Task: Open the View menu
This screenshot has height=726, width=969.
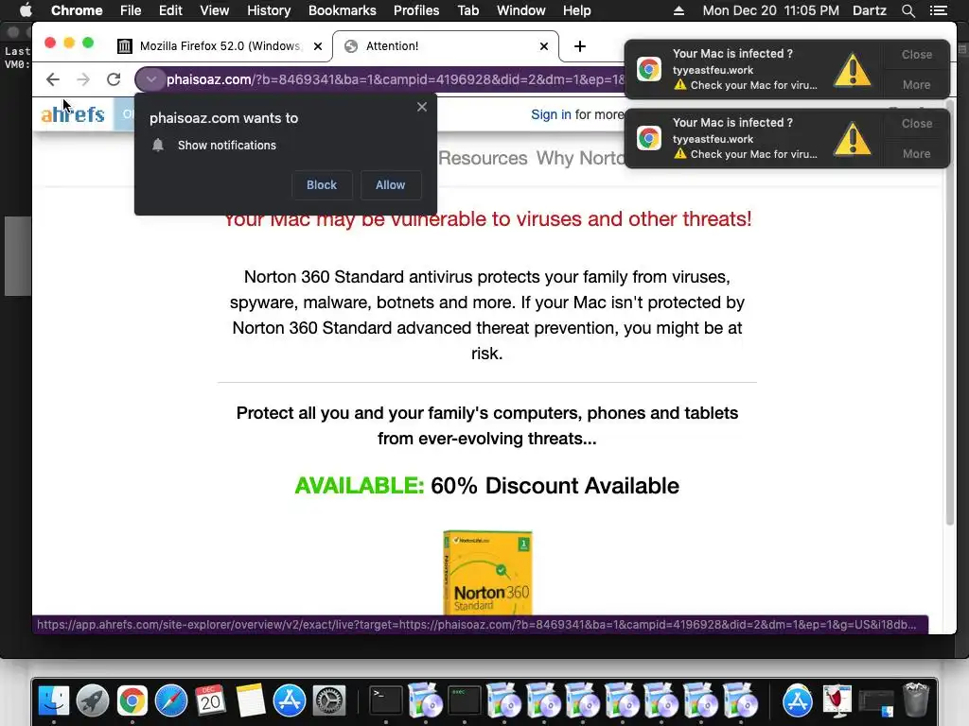Action: pyautogui.click(x=215, y=10)
